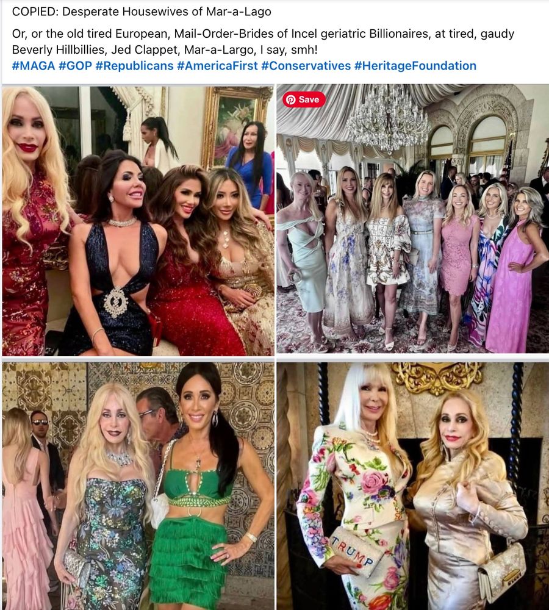Open the bottom-left photo with green fringe outfit
This screenshot has width=549, height=610.
click(x=138, y=486)
